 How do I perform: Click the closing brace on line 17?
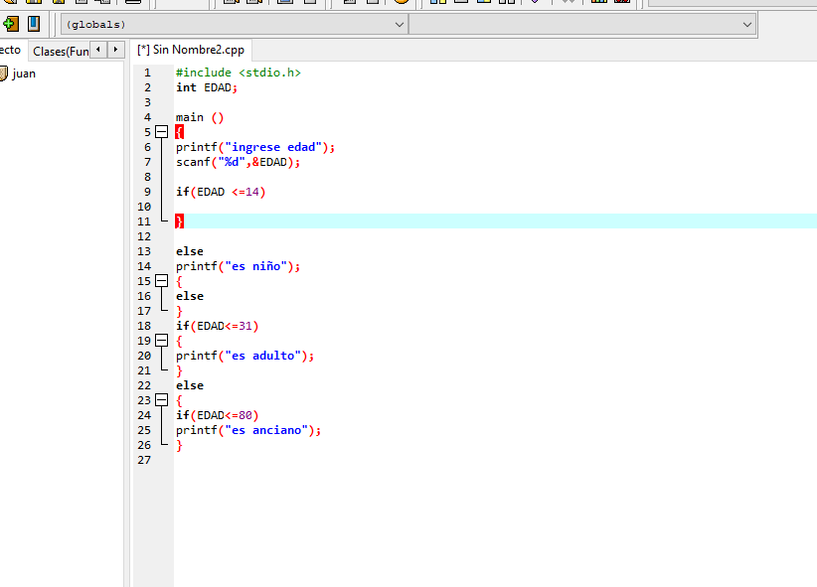point(179,311)
